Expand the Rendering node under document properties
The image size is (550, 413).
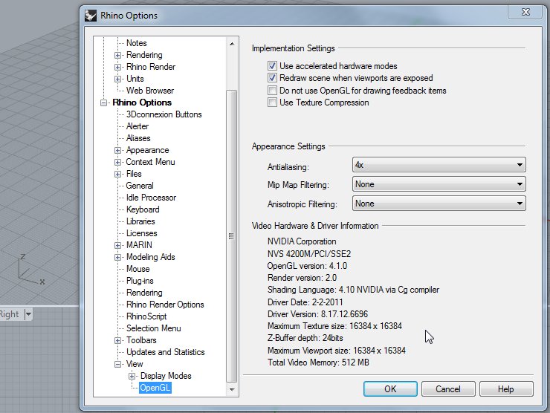[118, 55]
